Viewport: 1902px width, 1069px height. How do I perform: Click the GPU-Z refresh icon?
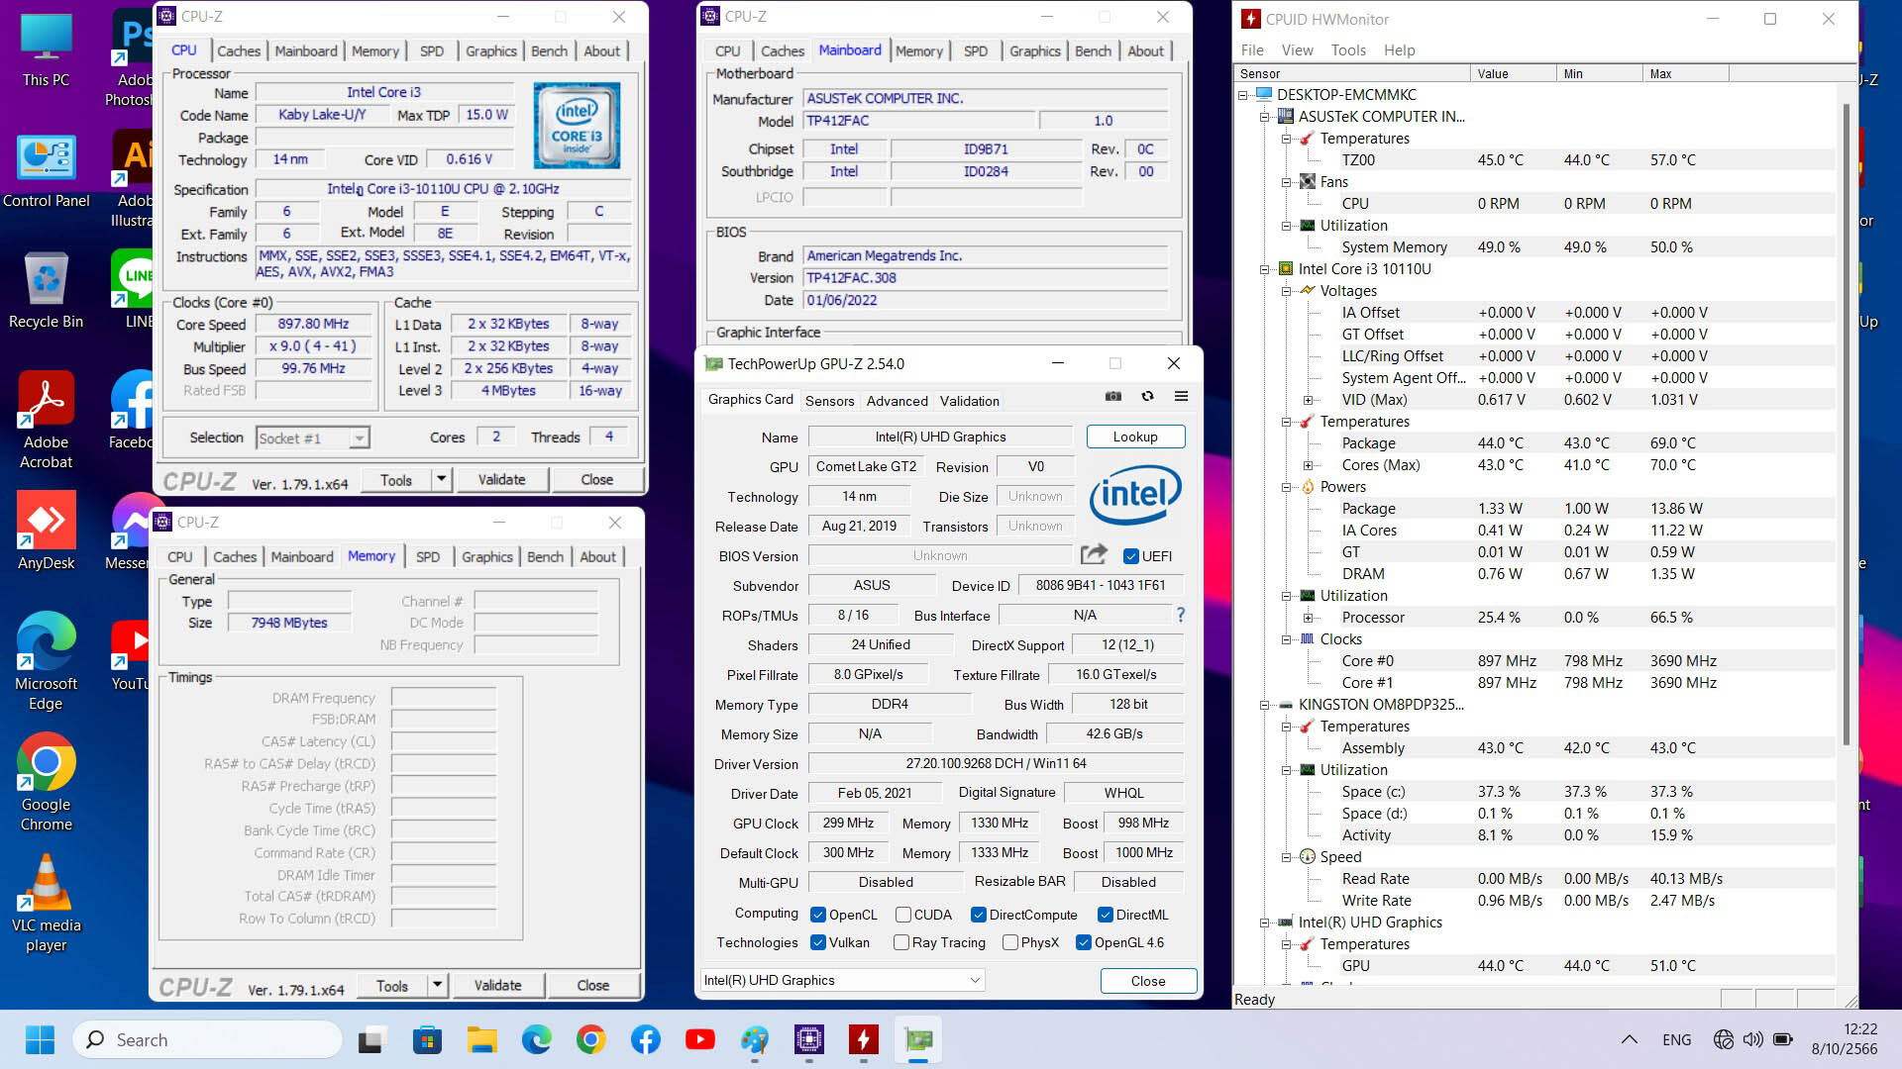[1147, 396]
